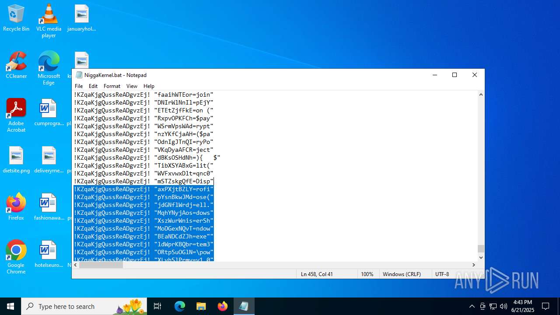Click line containing "RxpvOPKFCh=$pay"
Screen dimensions: 560x315
click(x=143, y=118)
